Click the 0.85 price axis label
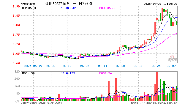This screenshot has width=196, height=107. [x=16, y=16]
